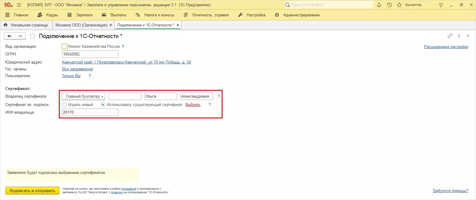476x200 pixels.
Task: Show help question mark next to Только Вы
Action: (x=89, y=76)
